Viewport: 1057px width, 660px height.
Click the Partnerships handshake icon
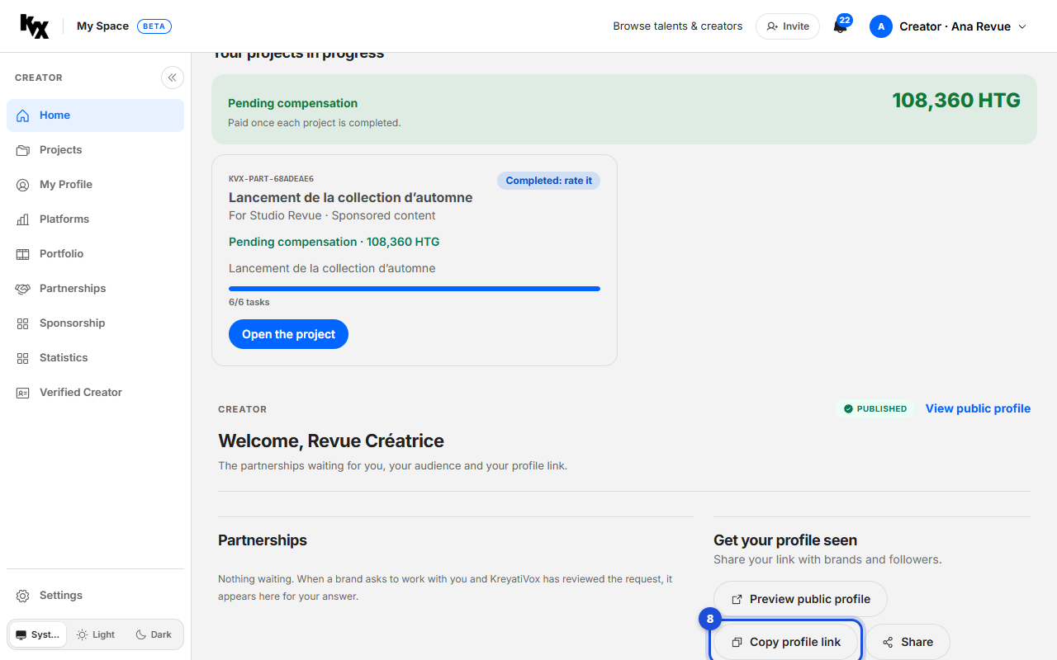point(23,289)
